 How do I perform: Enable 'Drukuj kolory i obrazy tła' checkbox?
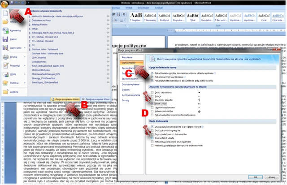tap(152, 130)
